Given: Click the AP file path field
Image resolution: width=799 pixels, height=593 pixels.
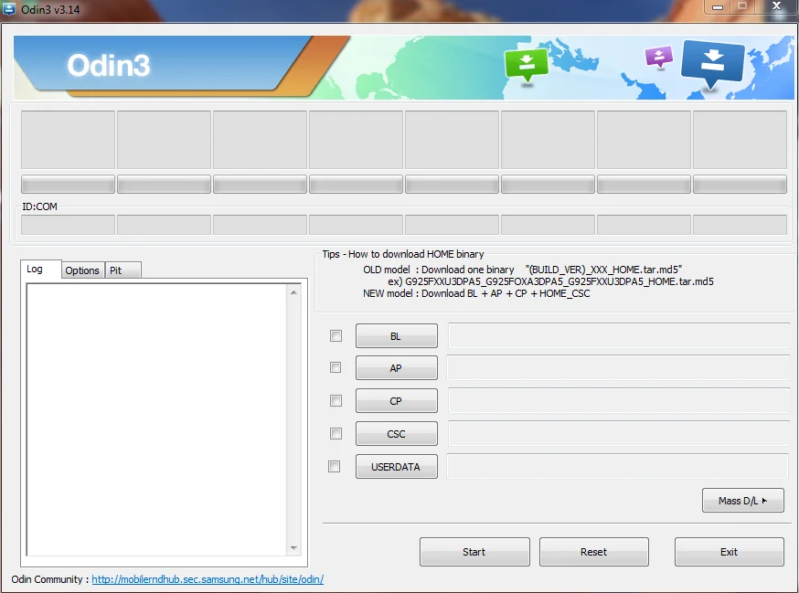Looking at the screenshot, I should pos(619,367).
